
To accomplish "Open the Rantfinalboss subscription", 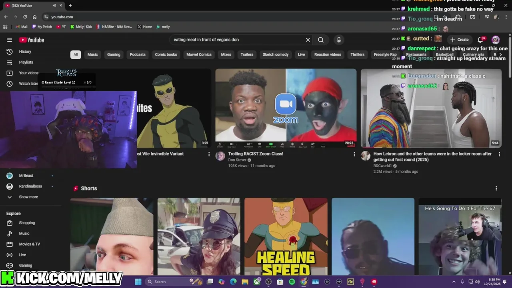I will (x=30, y=186).
